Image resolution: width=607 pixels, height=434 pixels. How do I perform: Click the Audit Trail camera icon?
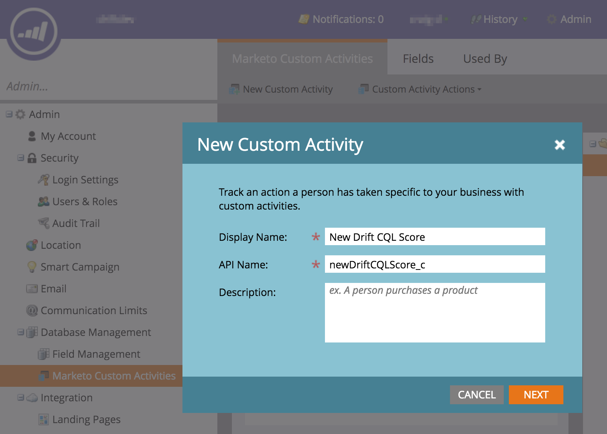click(44, 223)
